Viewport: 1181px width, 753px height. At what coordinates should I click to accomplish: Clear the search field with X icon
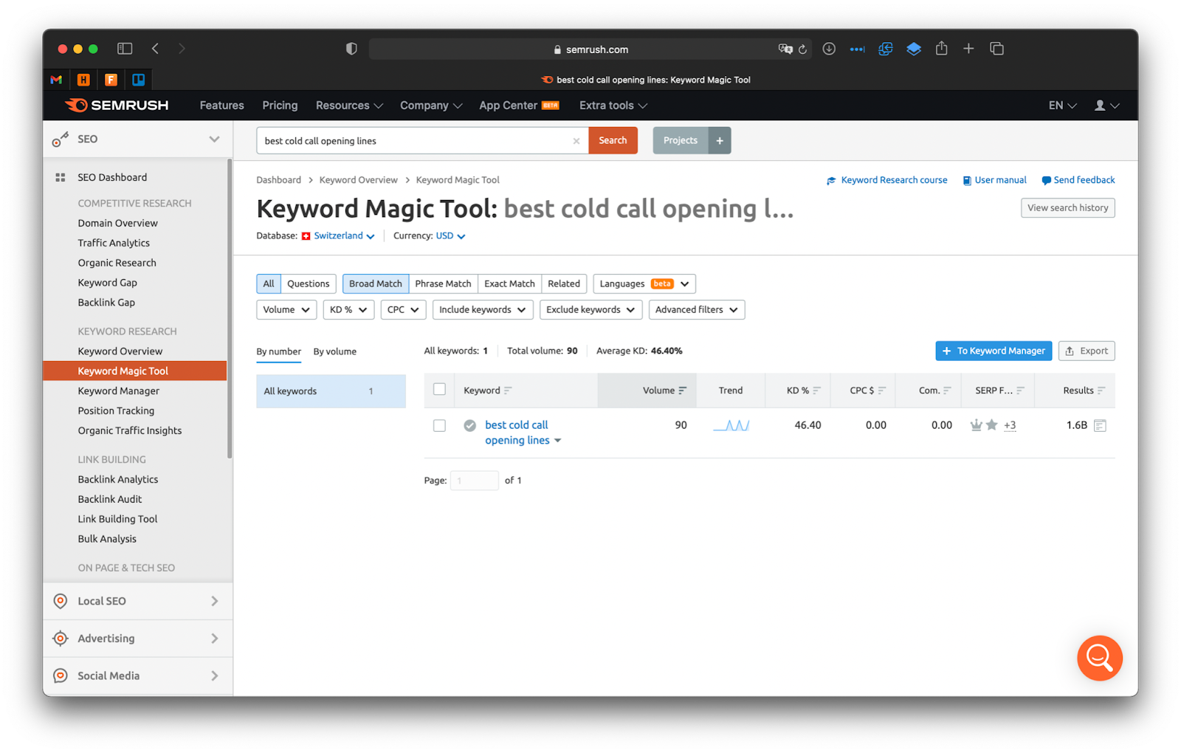click(x=576, y=141)
